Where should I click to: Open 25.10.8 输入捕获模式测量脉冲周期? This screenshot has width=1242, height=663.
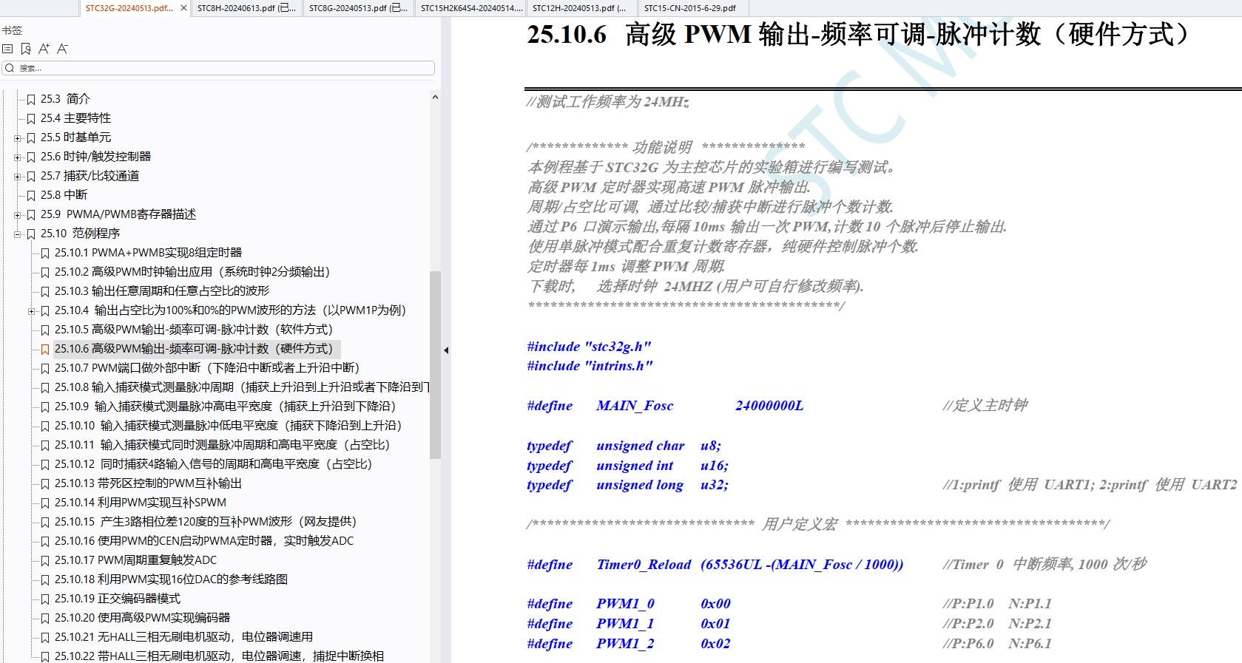click(242, 387)
